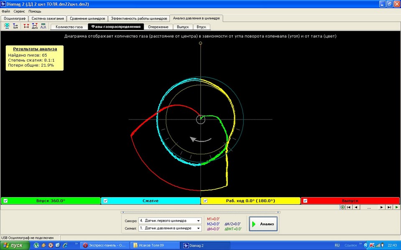The image size is (401, 250).
Task: Switch to the Исаков Толя 09 folder window
Action: click(x=155, y=245)
